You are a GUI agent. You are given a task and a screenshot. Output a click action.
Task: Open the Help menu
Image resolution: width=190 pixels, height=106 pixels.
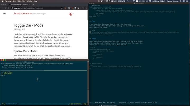click(36, 1)
